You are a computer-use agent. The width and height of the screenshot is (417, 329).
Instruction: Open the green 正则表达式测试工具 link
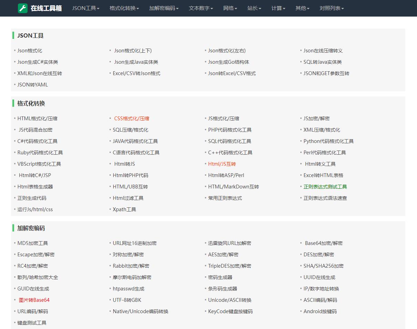(325, 187)
